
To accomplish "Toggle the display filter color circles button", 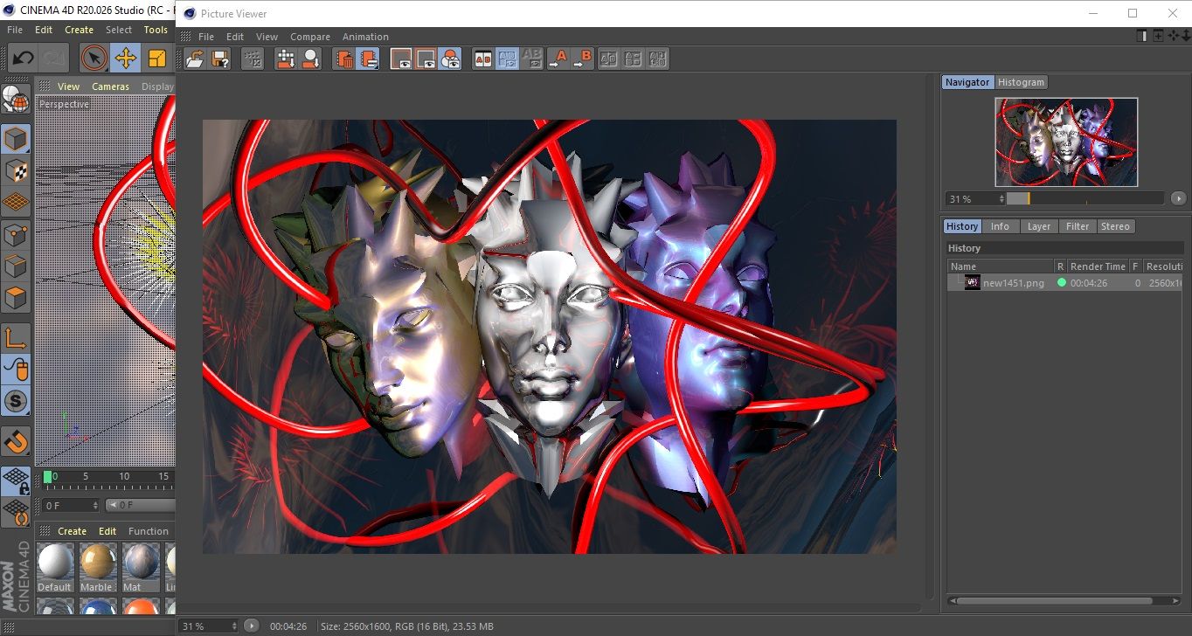I will tap(450, 59).
